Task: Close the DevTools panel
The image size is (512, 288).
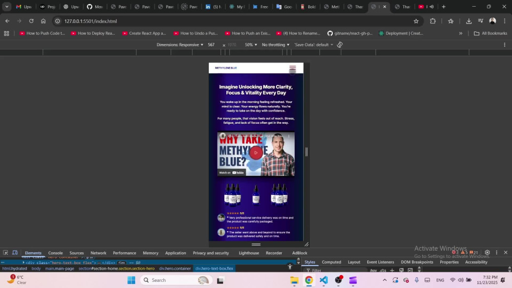Action: (505, 253)
